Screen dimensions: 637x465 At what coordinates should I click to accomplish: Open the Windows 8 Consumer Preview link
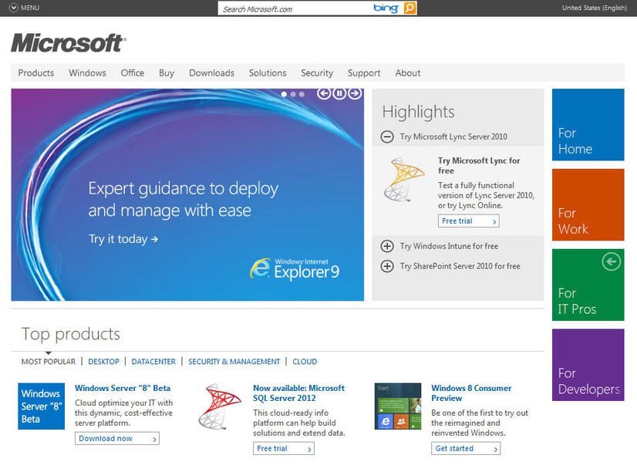[471, 393]
